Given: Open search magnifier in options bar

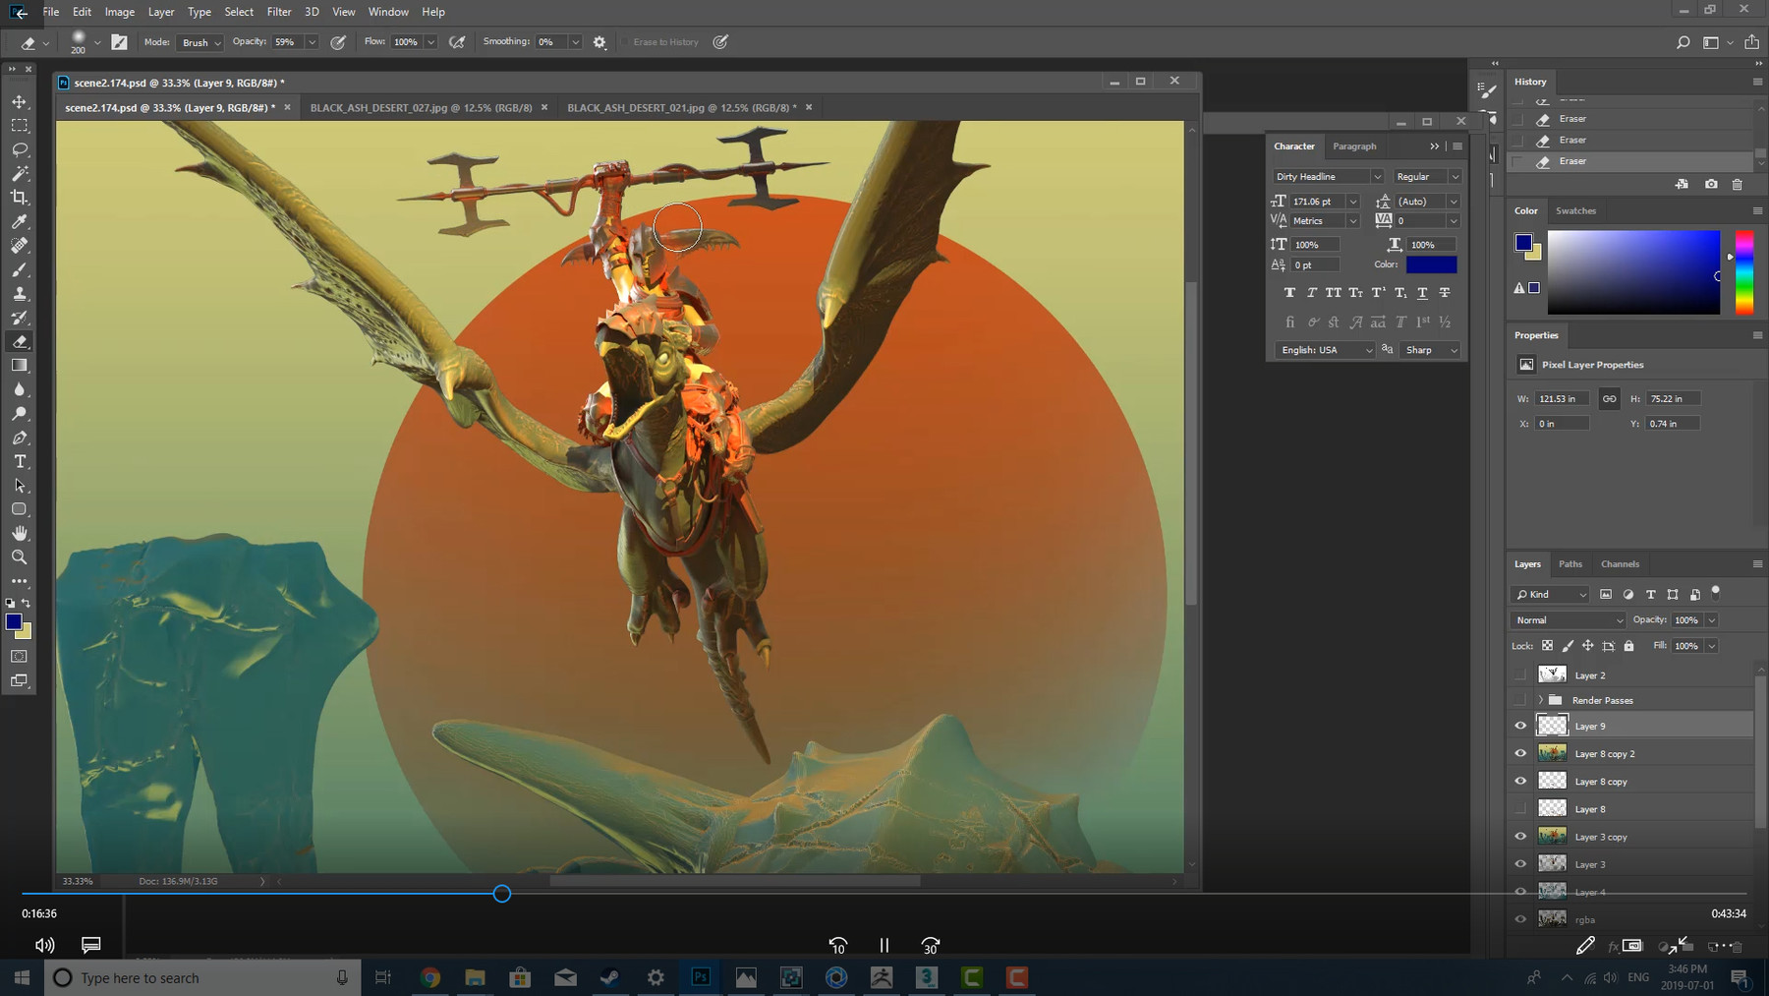Looking at the screenshot, I should click(x=1683, y=42).
